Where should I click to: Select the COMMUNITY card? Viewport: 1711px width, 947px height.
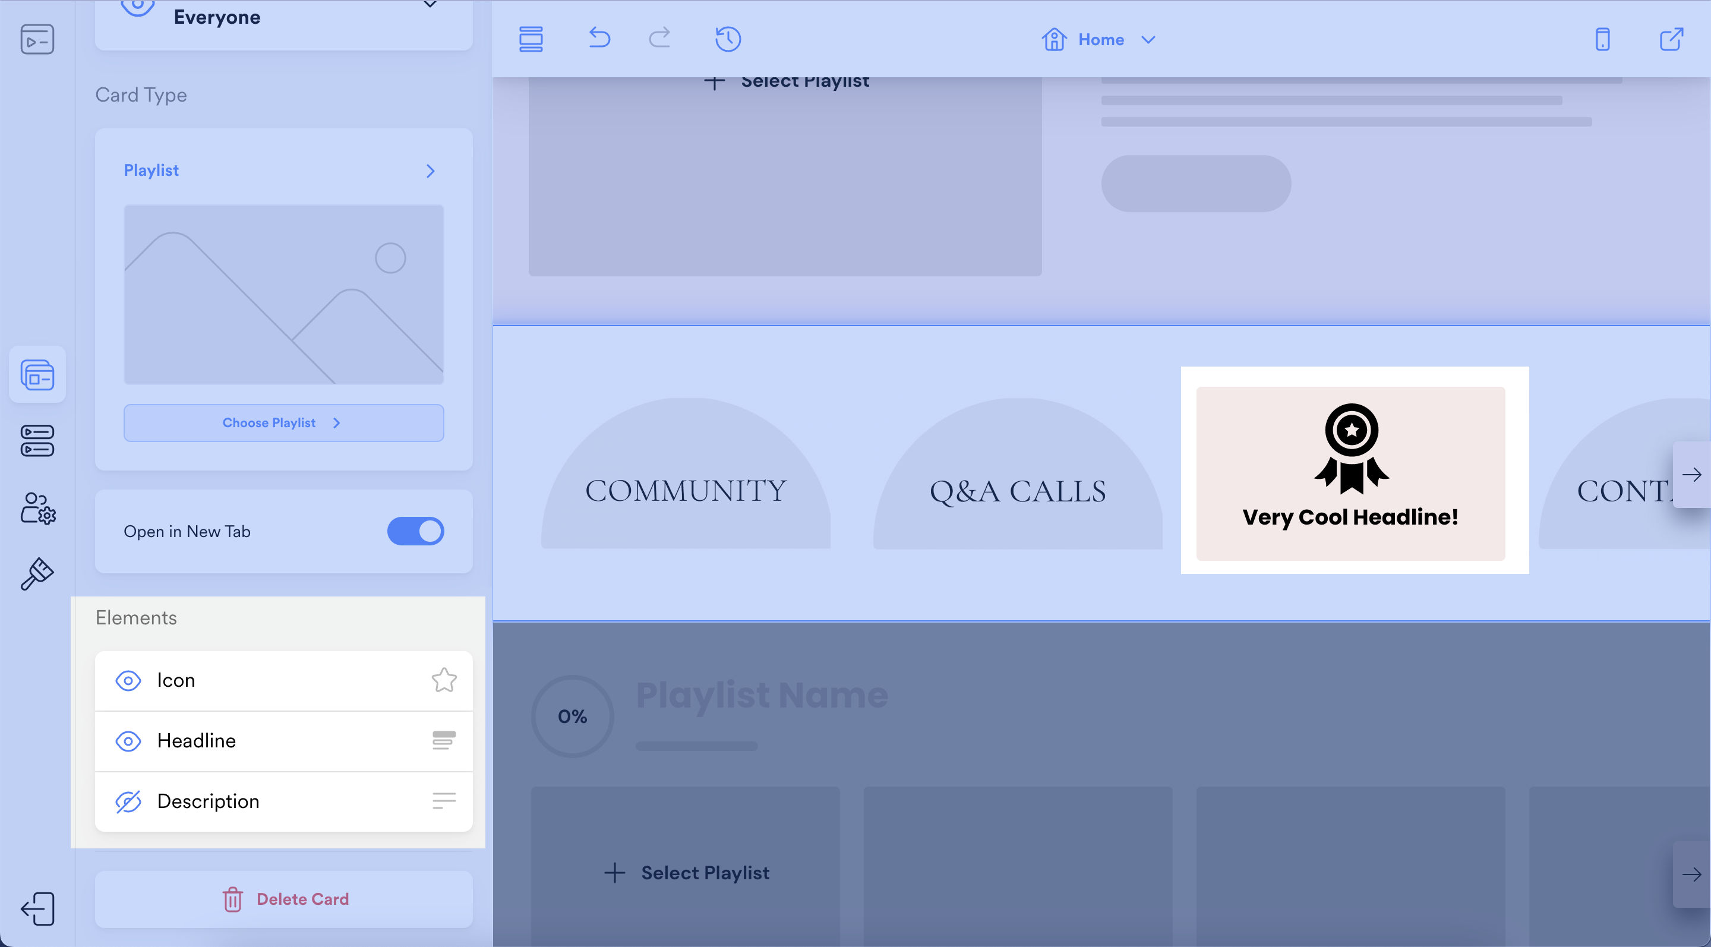pos(686,490)
